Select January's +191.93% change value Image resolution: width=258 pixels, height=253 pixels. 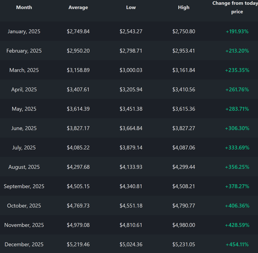[237, 32]
